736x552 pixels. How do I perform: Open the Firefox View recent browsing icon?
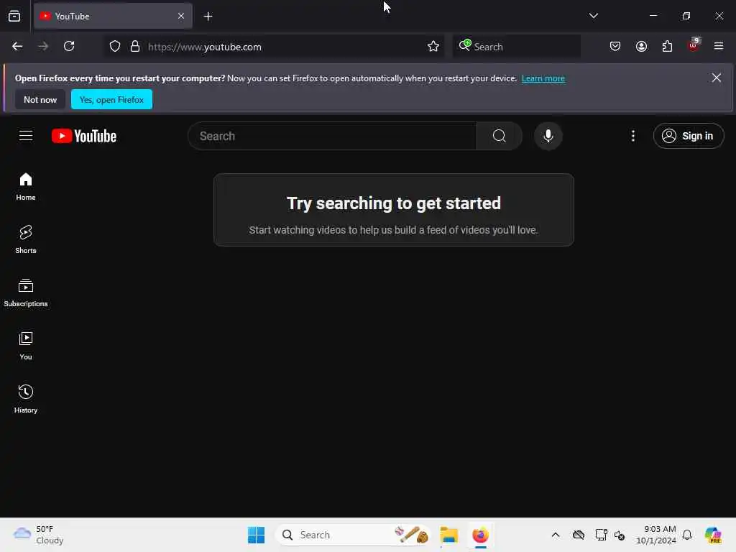coord(14,17)
